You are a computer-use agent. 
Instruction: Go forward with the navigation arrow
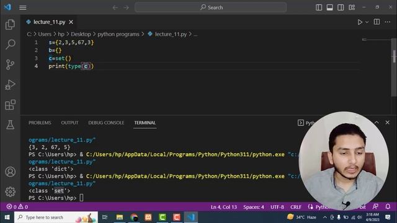[x=126, y=7]
